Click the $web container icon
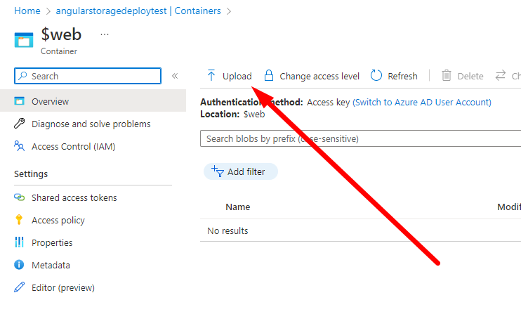This screenshot has width=521, height=326. point(24,39)
